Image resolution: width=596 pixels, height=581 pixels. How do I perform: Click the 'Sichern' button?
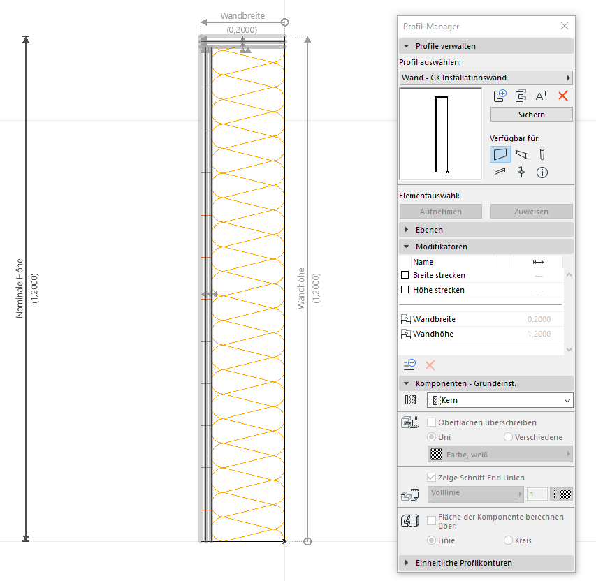pyautogui.click(x=531, y=115)
